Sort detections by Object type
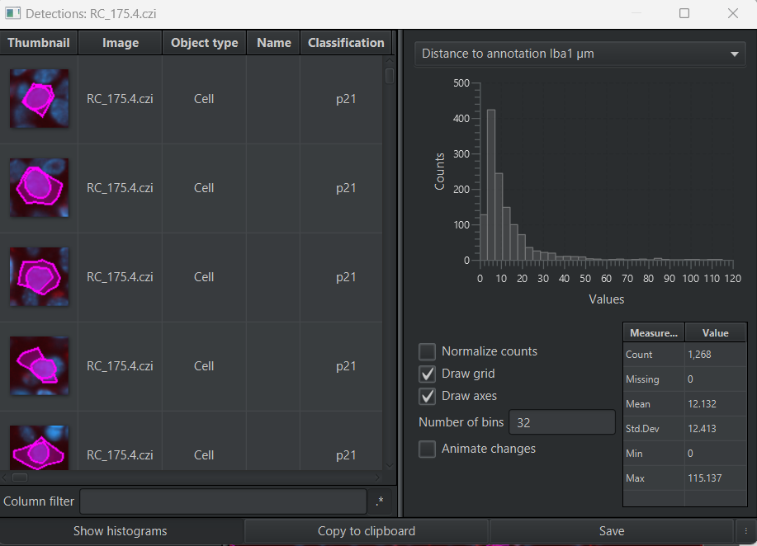 pos(203,42)
